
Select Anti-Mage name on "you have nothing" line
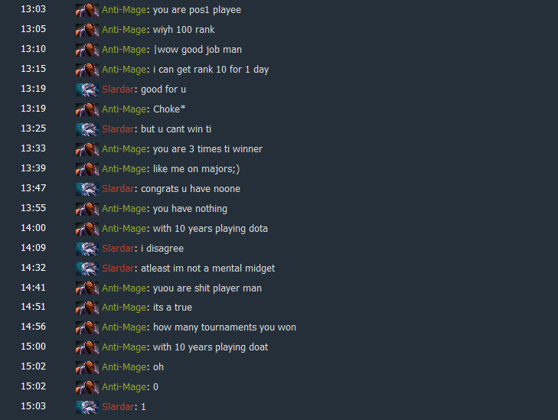[x=124, y=209]
